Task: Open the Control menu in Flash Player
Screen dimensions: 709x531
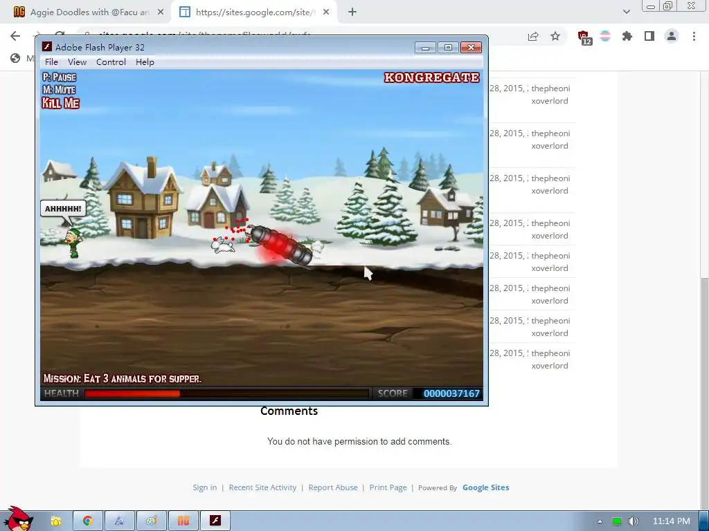Action: 111,62
